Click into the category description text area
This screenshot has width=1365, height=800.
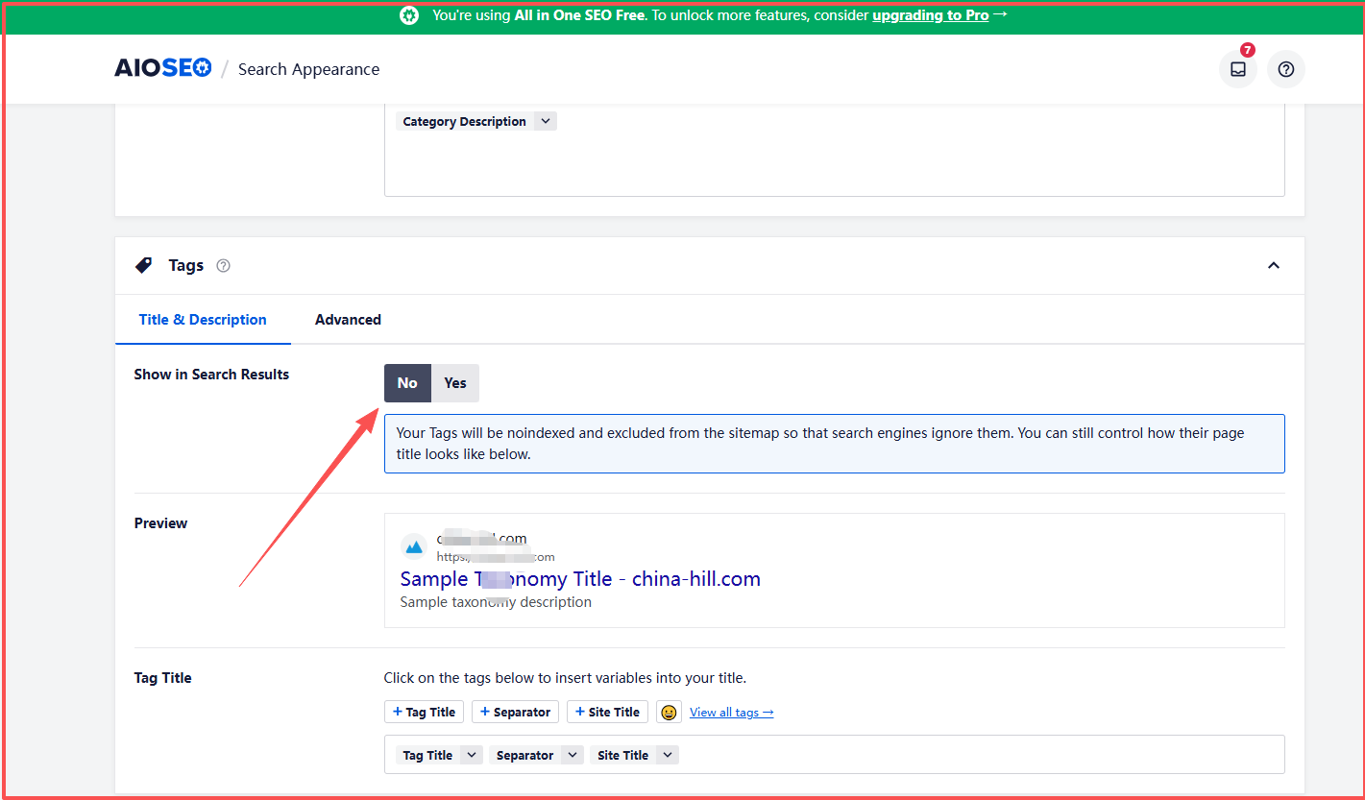pyautogui.click(x=834, y=148)
